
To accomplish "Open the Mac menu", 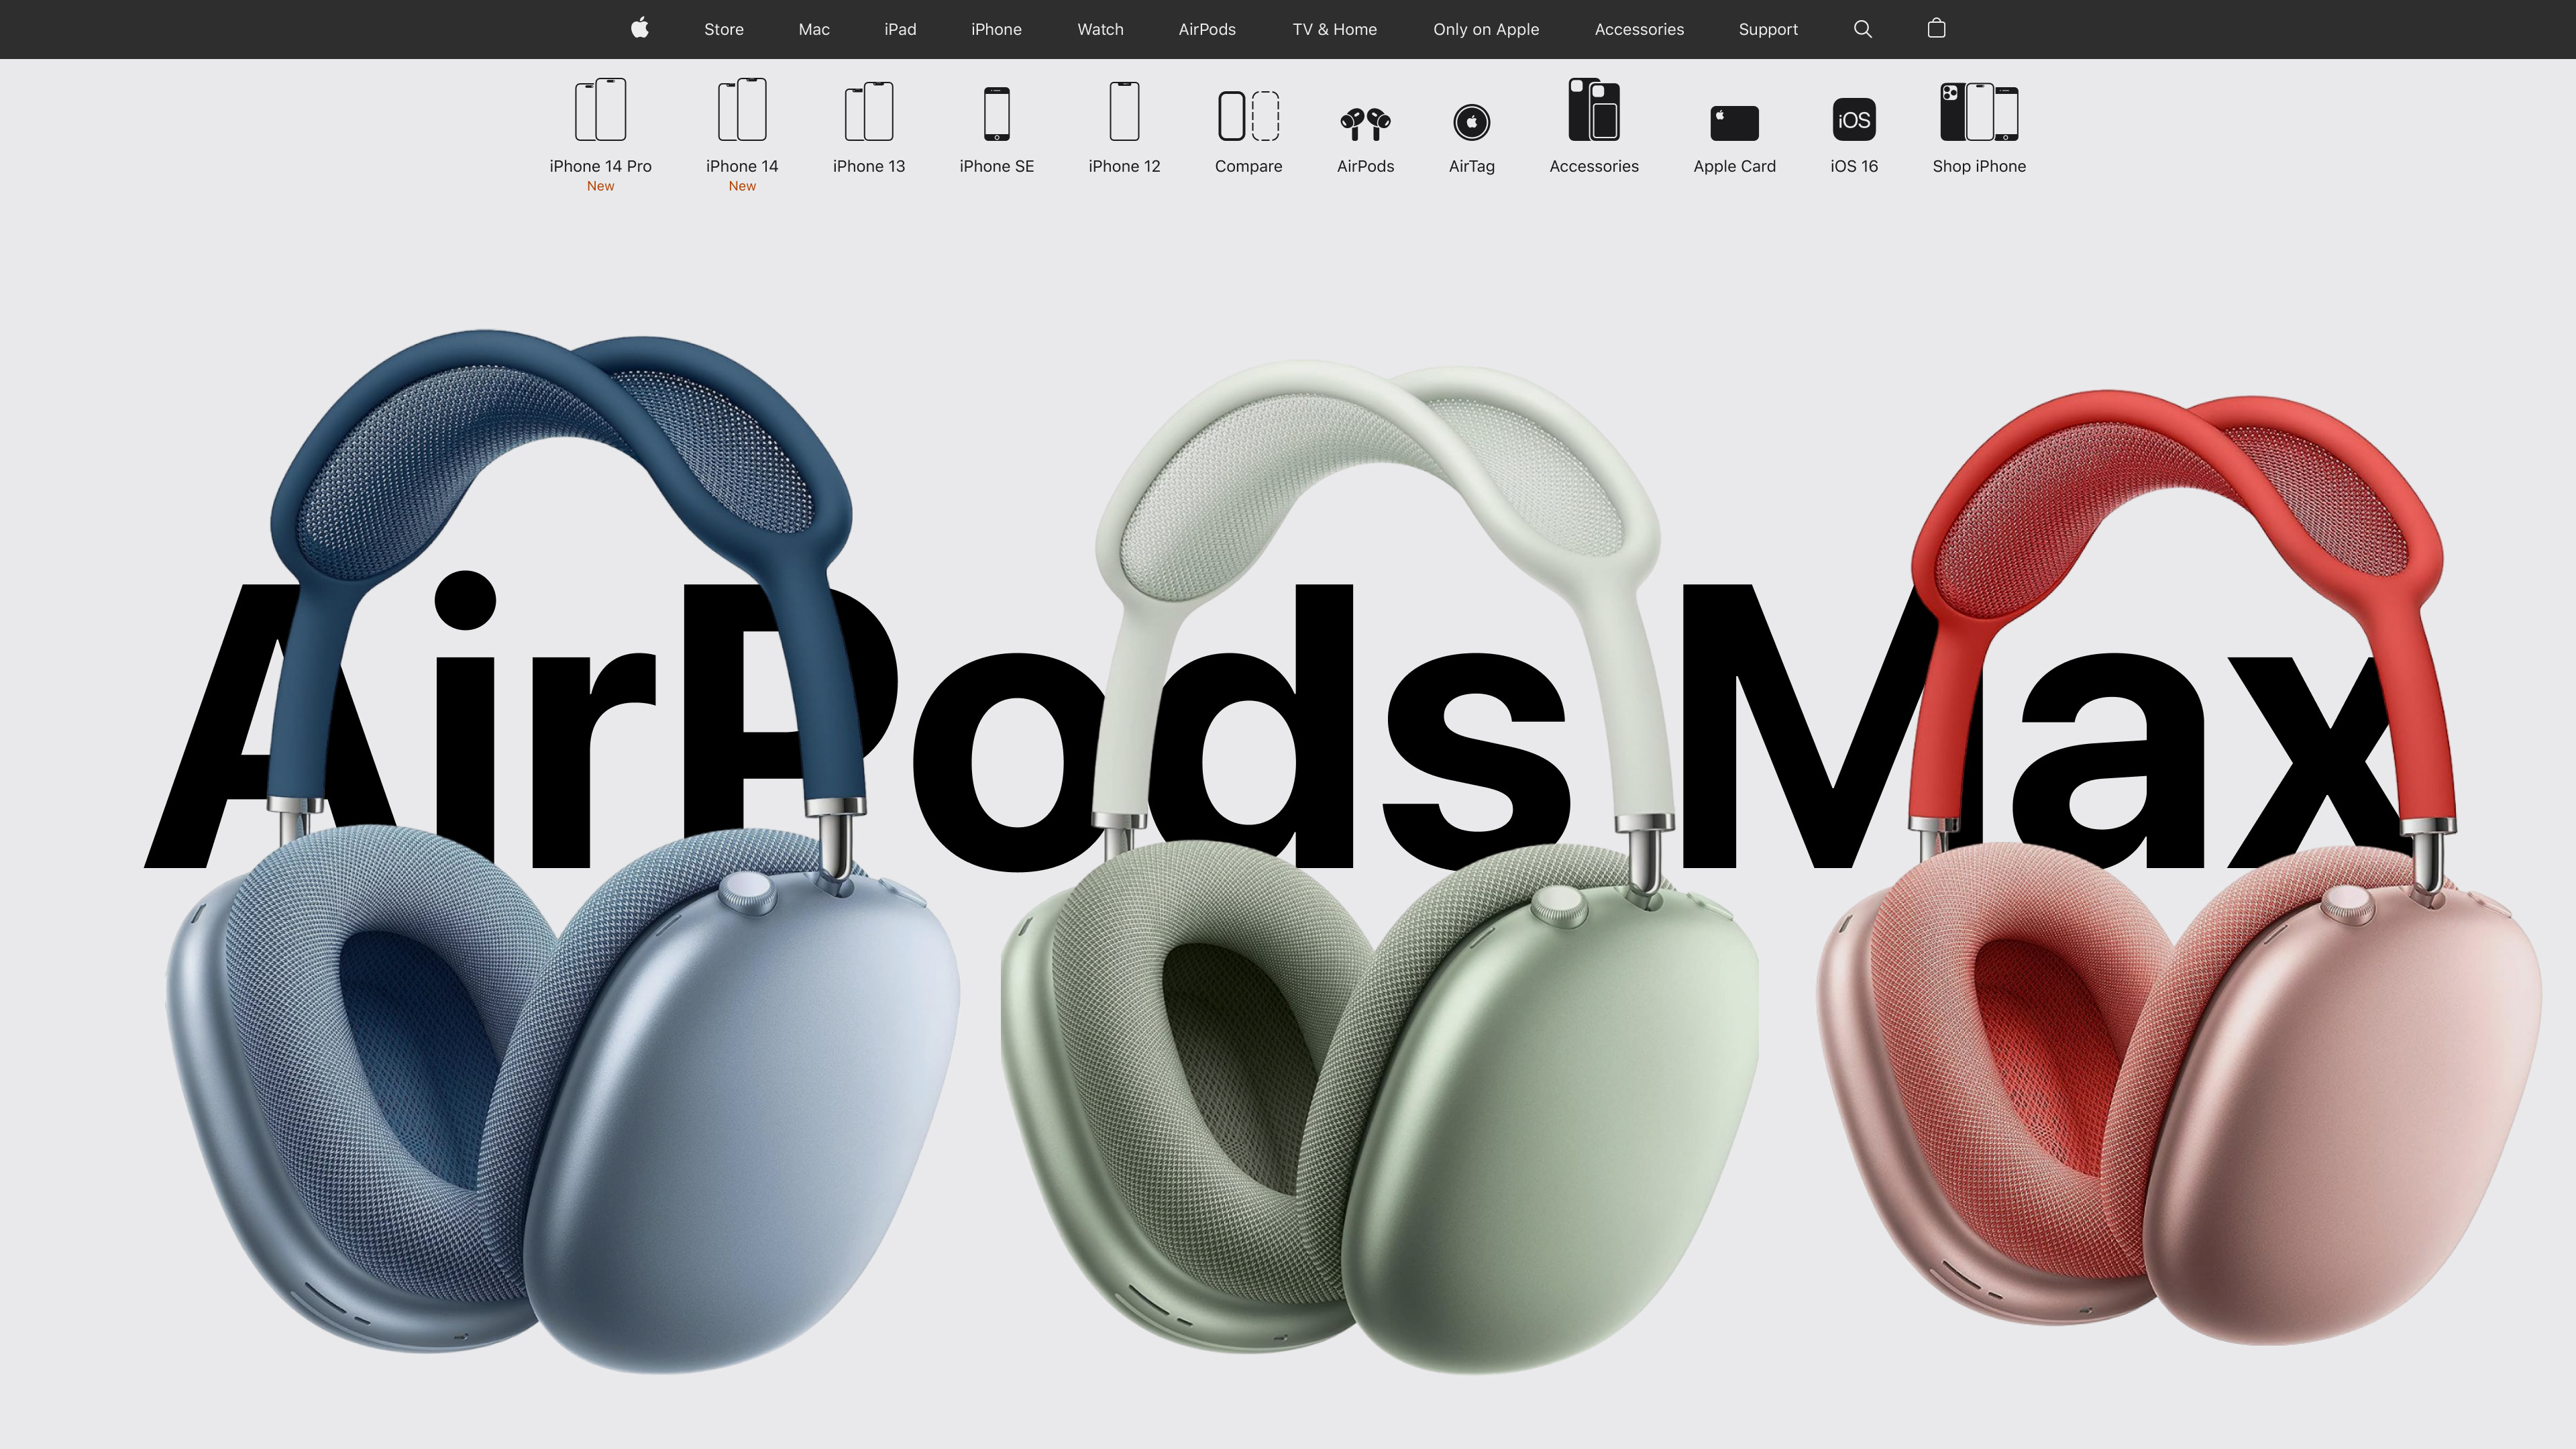I will coord(814,29).
